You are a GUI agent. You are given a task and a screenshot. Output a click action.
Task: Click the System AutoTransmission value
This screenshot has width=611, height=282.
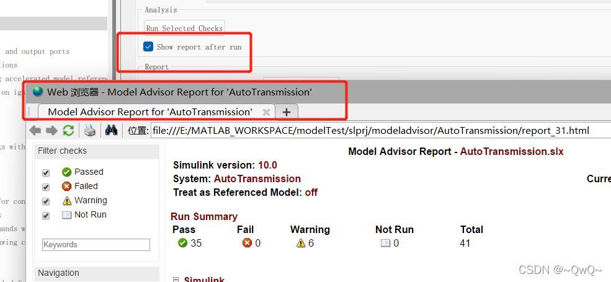(x=257, y=178)
